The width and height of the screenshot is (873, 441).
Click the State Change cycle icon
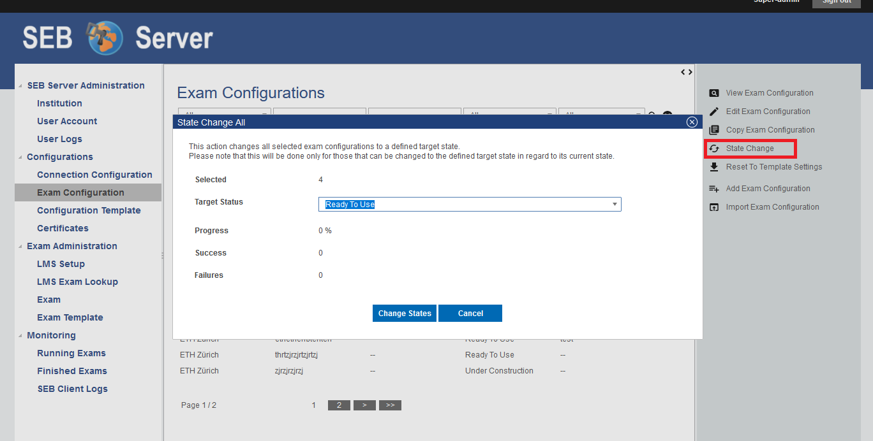click(x=714, y=148)
